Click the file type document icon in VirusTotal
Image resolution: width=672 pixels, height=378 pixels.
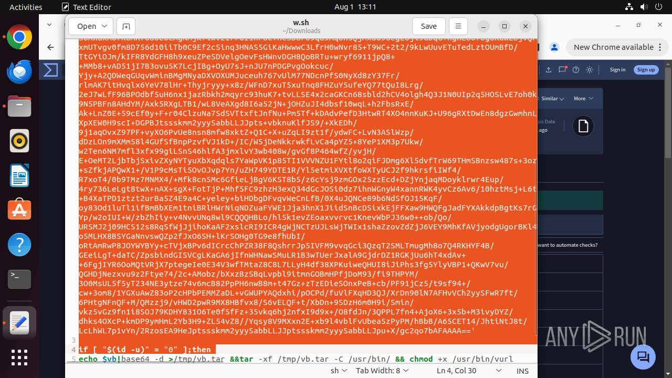click(583, 126)
